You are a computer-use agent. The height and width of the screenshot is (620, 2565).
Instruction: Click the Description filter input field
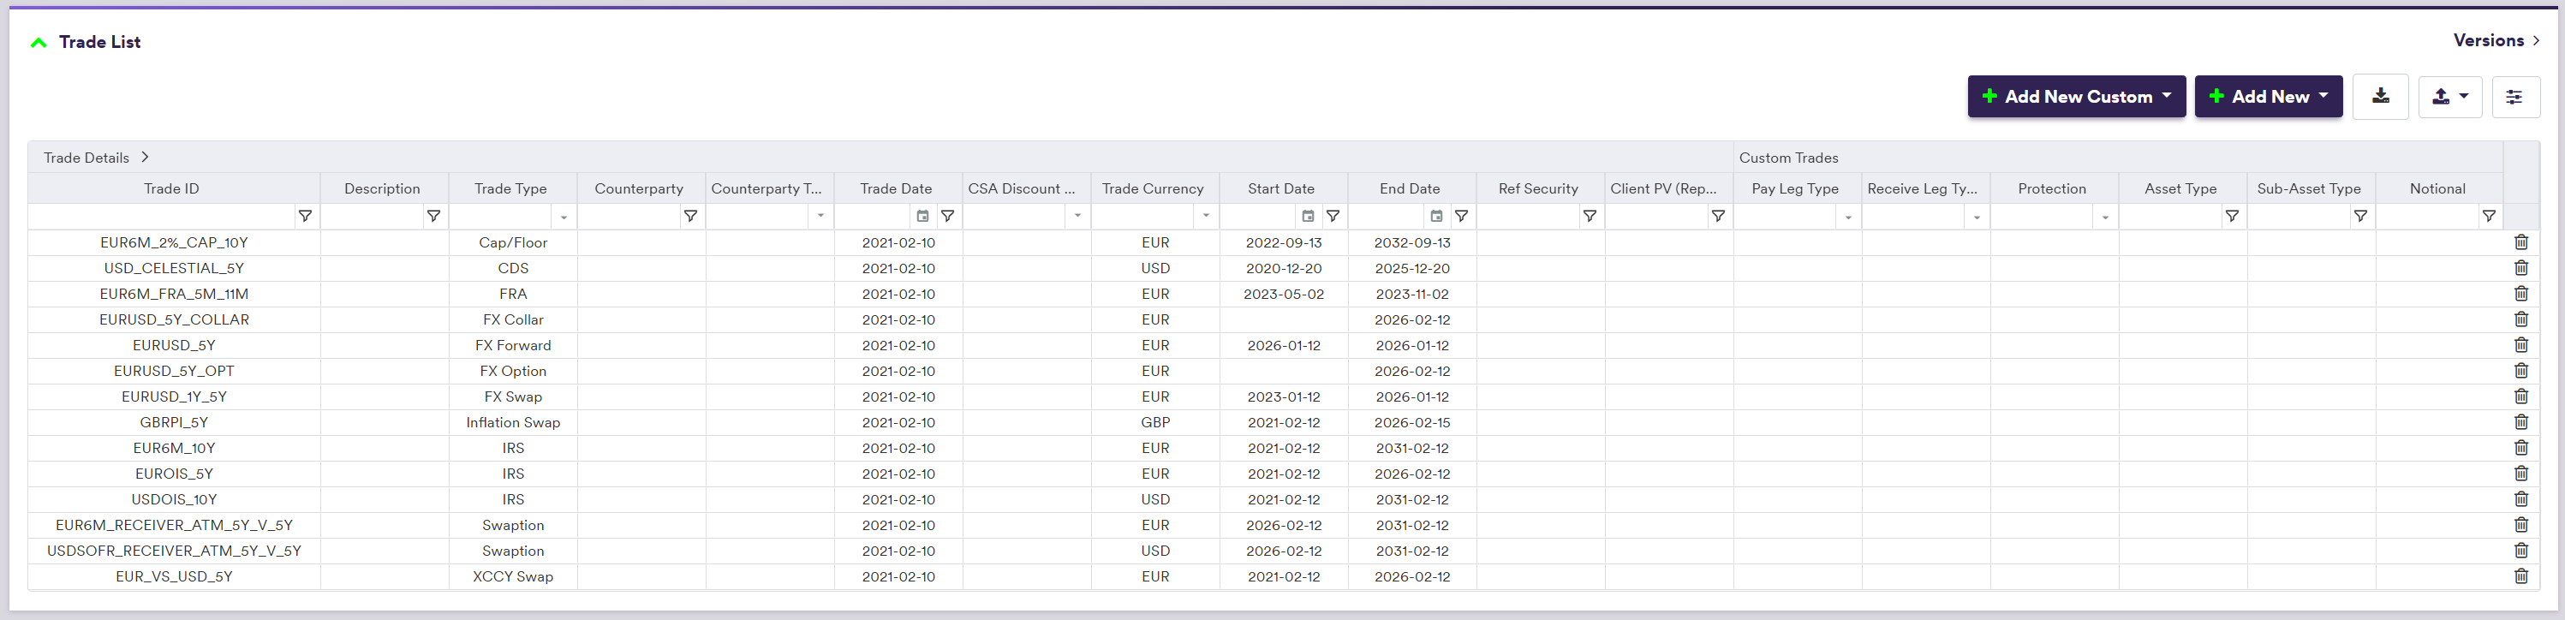[x=372, y=216]
